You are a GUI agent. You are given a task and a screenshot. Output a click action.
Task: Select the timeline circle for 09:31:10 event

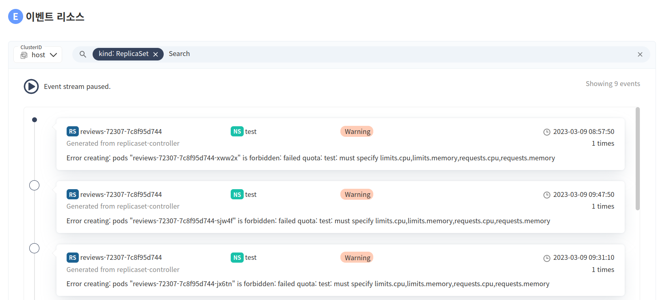click(35, 248)
